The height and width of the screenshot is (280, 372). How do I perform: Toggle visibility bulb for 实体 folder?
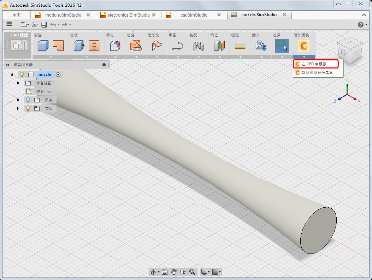28,108
